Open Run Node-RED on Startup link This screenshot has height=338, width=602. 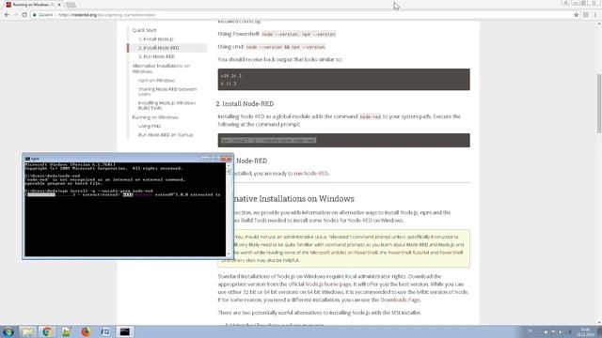[166, 134]
